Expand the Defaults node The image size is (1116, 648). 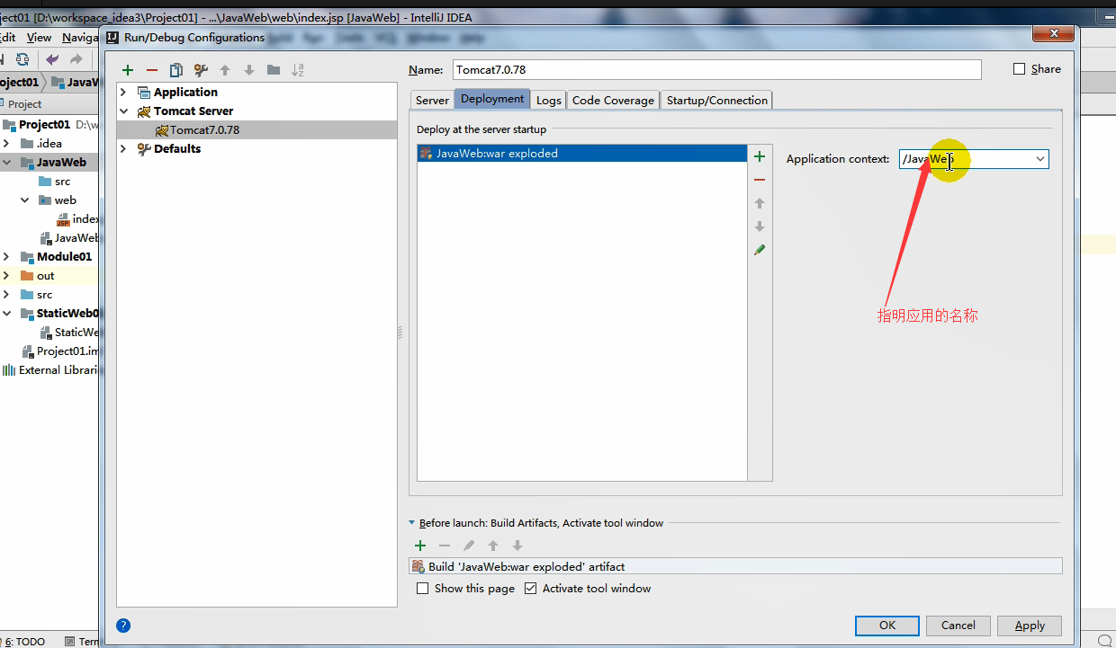click(123, 149)
